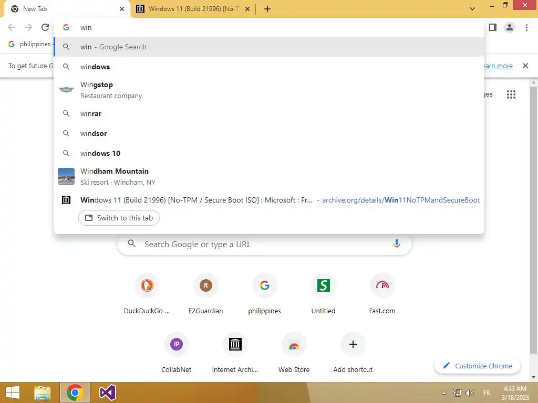Image resolution: width=538 pixels, height=403 pixels.
Task: Reload the page with the refresh icon
Action: click(x=45, y=27)
